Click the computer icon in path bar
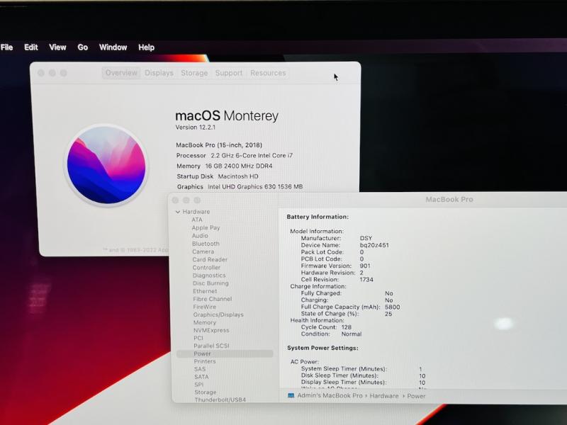567x425 pixels. (291, 396)
